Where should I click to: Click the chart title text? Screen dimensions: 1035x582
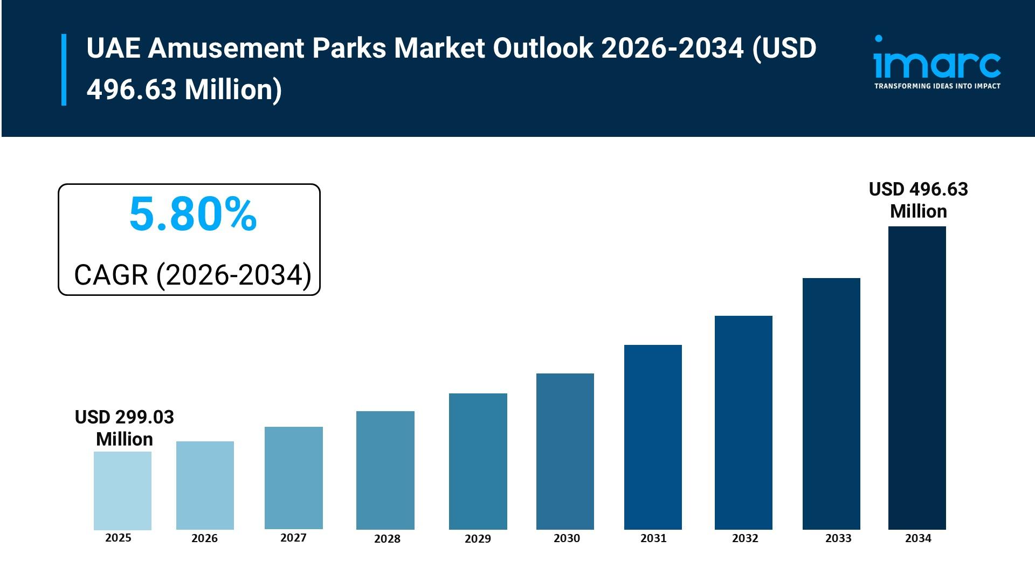451,68
